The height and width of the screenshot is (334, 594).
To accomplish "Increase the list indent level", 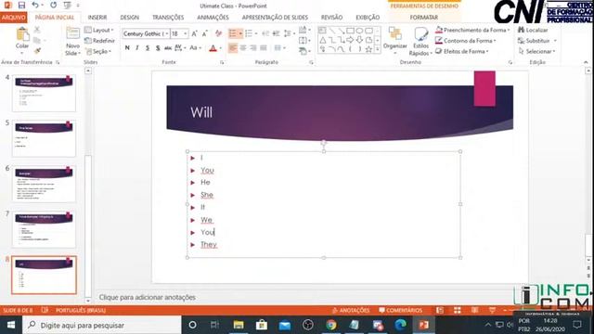I will tap(277, 33).
